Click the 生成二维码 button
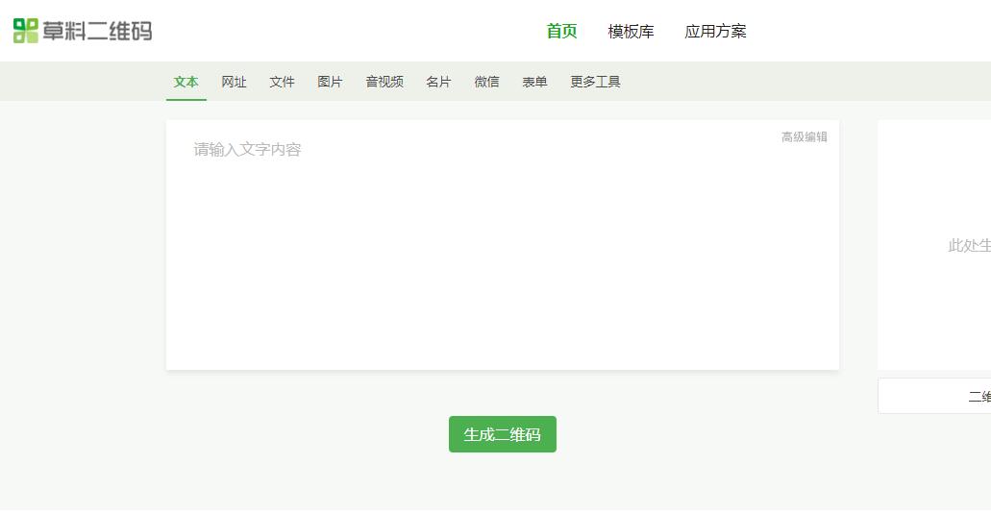The image size is (991, 513). click(503, 434)
